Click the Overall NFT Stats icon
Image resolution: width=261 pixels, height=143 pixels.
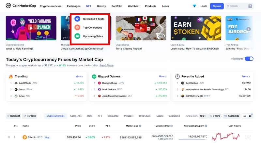click(x=77, y=19)
